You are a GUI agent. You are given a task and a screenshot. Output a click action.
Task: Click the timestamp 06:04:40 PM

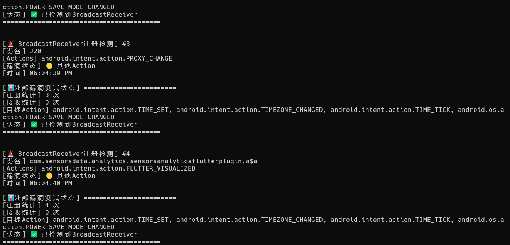click(51, 183)
